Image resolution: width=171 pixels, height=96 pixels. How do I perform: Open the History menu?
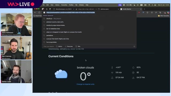tap(57, 5)
